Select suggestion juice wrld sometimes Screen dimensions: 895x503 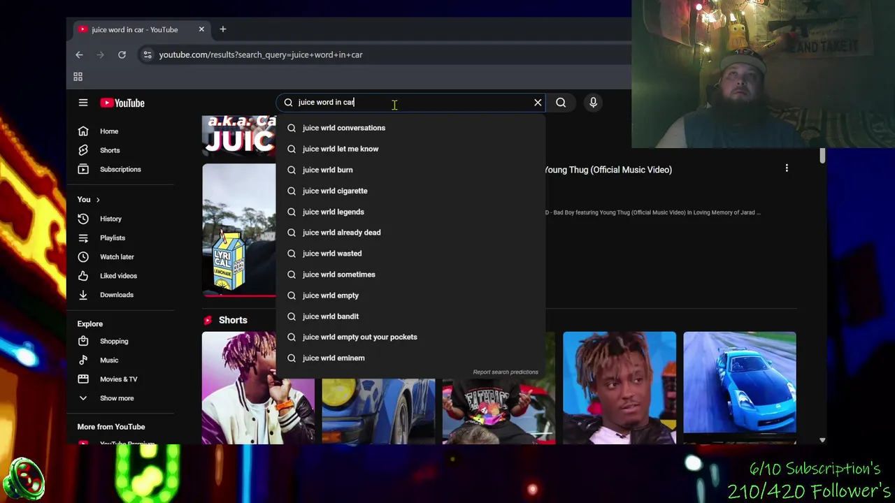(411, 275)
